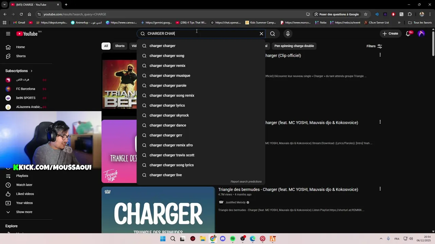Bookmark this page with the star icon
435x244 pixels.
click(x=366, y=14)
